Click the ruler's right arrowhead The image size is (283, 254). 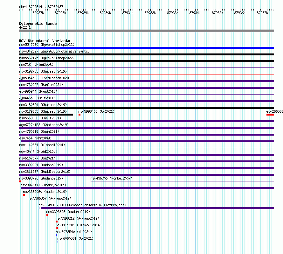pyautogui.click(x=273, y=10)
